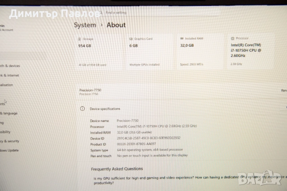
Task: Select 41 GB of 954 GB used text
Action: pos(92,65)
